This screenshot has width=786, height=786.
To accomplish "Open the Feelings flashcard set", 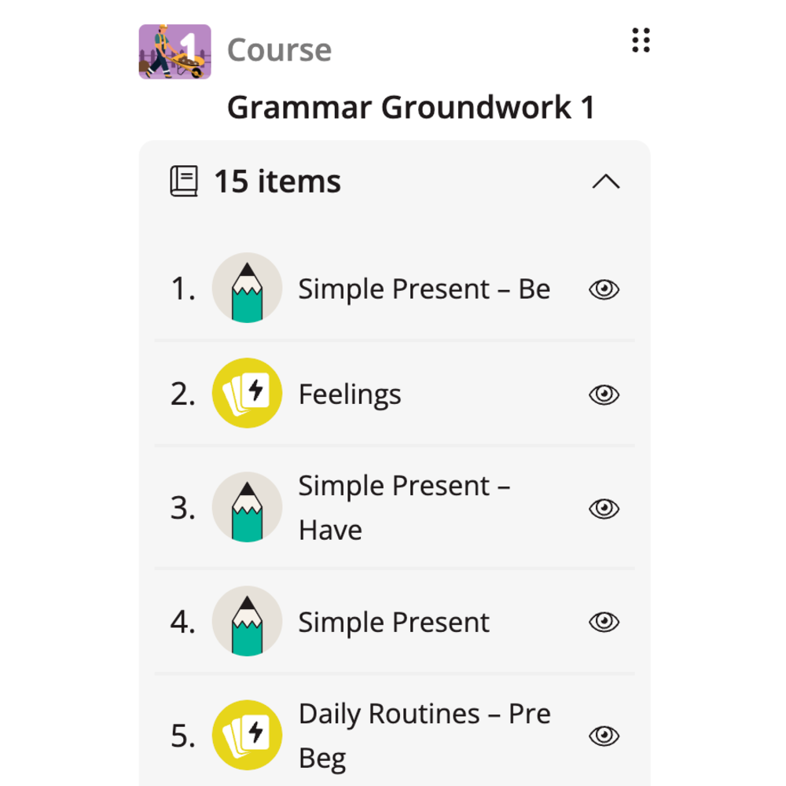I will [350, 395].
